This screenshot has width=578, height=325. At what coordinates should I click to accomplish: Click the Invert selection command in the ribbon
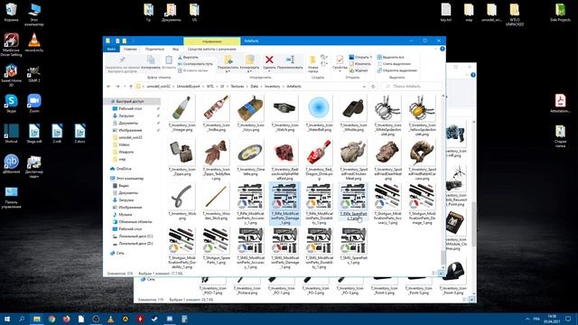click(397, 70)
